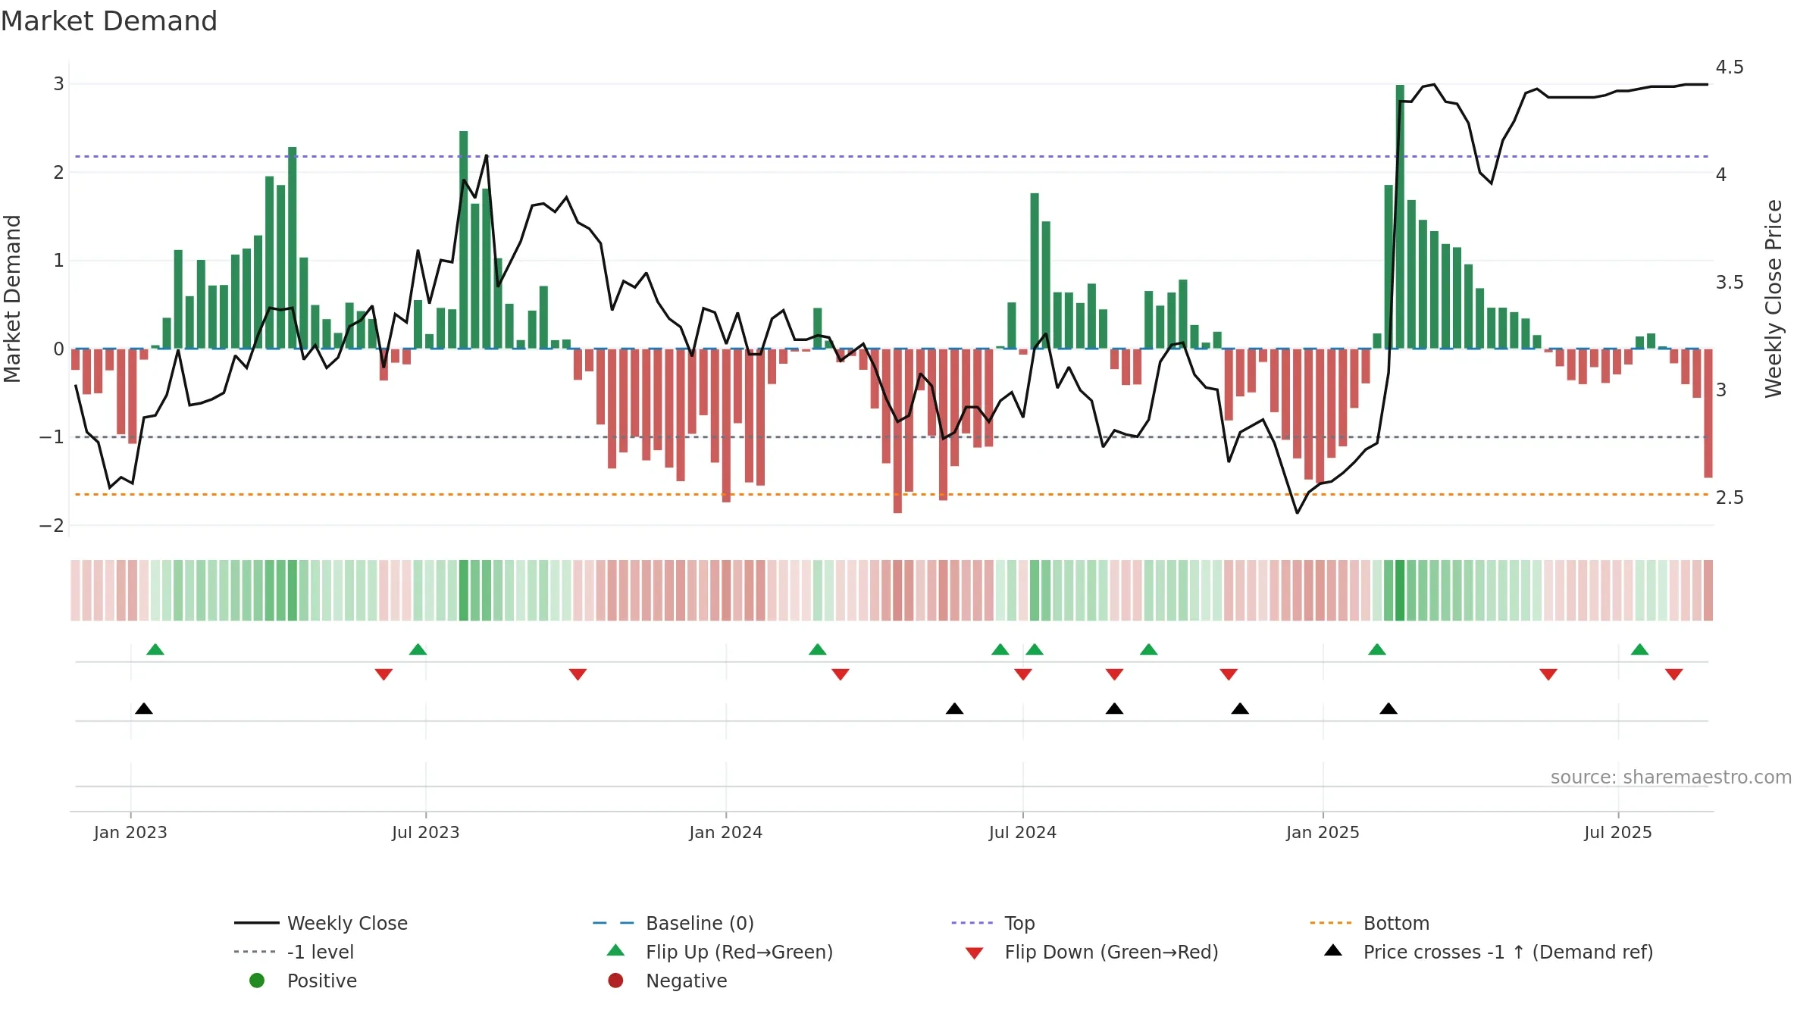Viewport: 1819px width, 1023px height.
Task: Click flip-up marker just before Jul 2023
Action: coord(418,649)
